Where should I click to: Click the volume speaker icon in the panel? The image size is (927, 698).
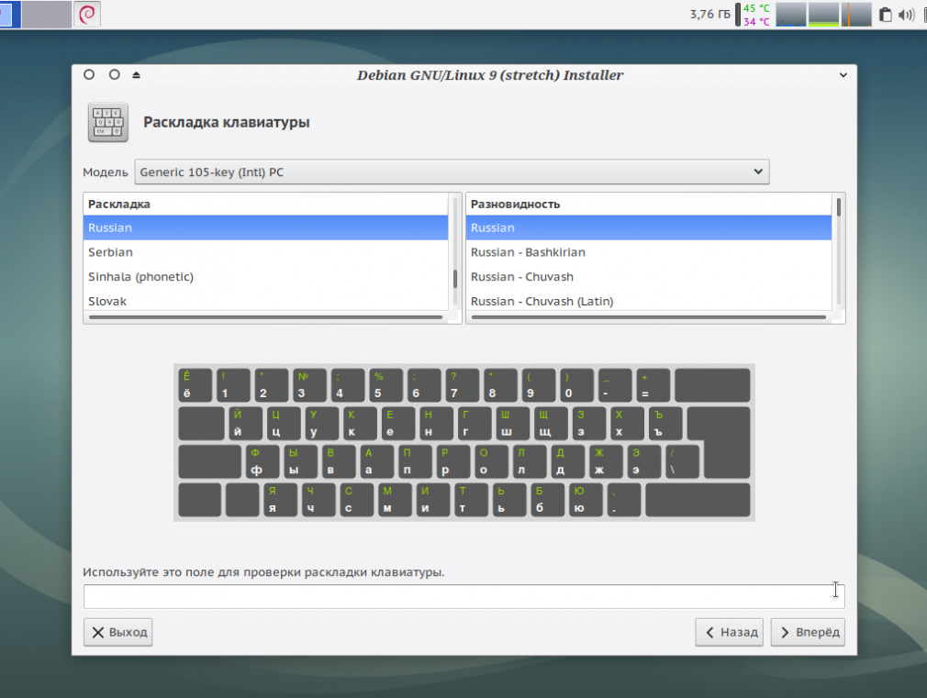pyautogui.click(x=906, y=15)
